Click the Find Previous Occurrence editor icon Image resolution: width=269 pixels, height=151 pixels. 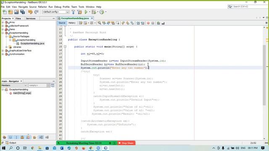(104, 23)
